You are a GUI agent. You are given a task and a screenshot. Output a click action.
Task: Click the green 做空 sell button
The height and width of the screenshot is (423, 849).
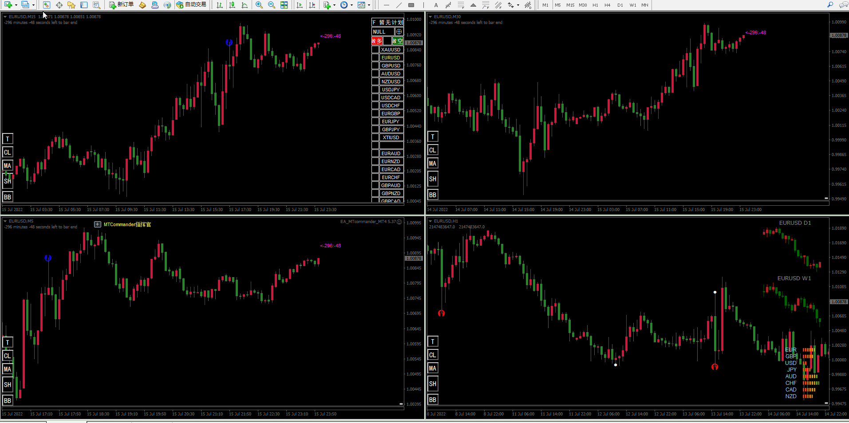tap(398, 41)
